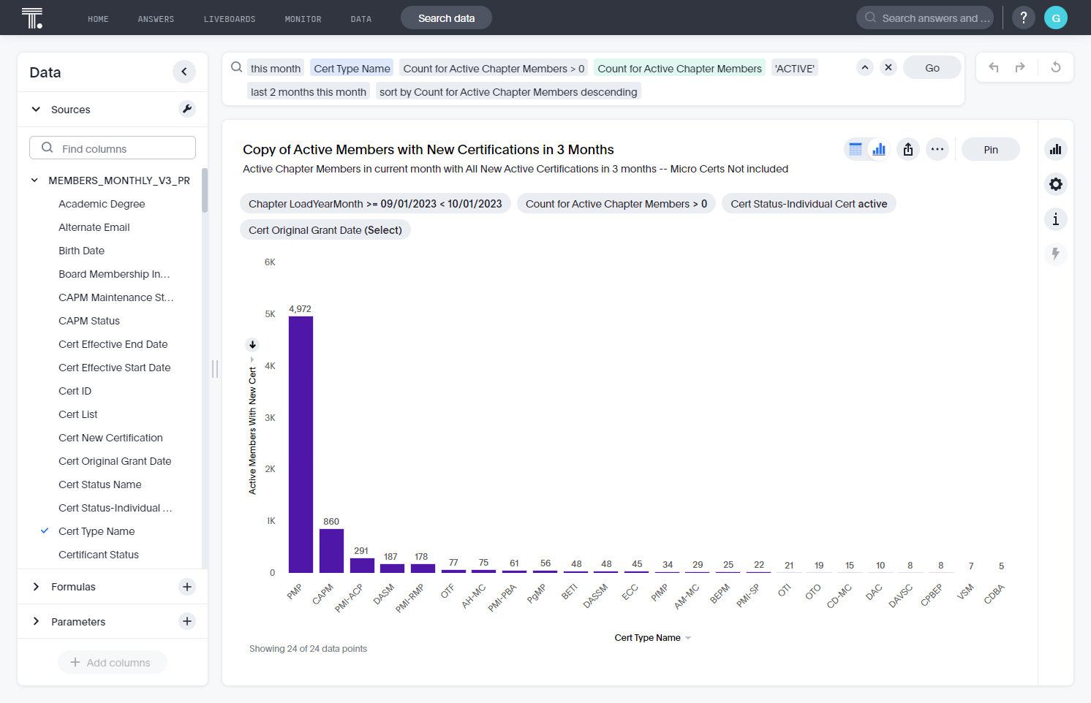Image resolution: width=1091 pixels, height=703 pixels.
Task: Pin the answer to a Liveboard
Action: [x=991, y=149]
